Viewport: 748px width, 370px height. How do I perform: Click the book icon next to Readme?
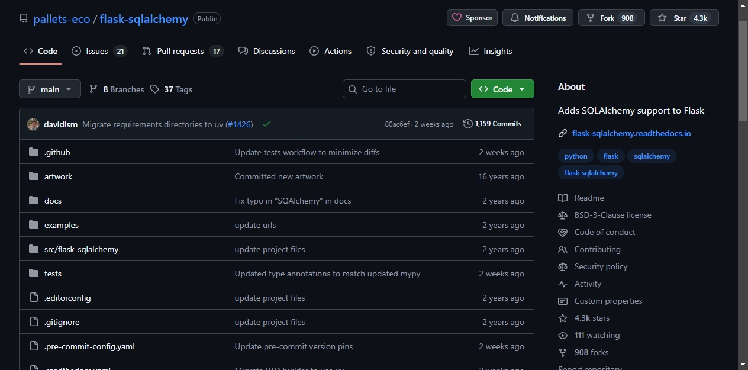[x=563, y=198]
